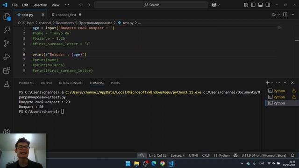This screenshot has width=299, height=168.
Task: Select the third active Python terminal
Action: (x=282, y=103)
